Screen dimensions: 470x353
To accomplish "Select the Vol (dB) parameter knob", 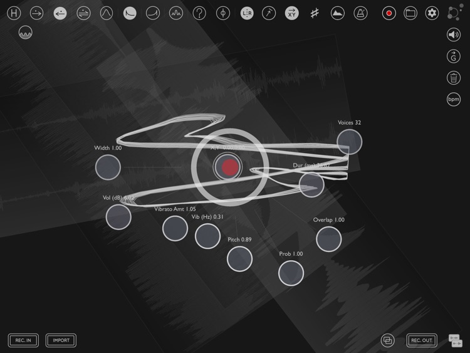I will (118, 217).
